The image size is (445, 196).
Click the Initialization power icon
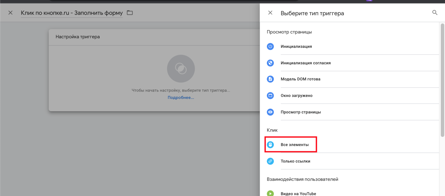(270, 46)
